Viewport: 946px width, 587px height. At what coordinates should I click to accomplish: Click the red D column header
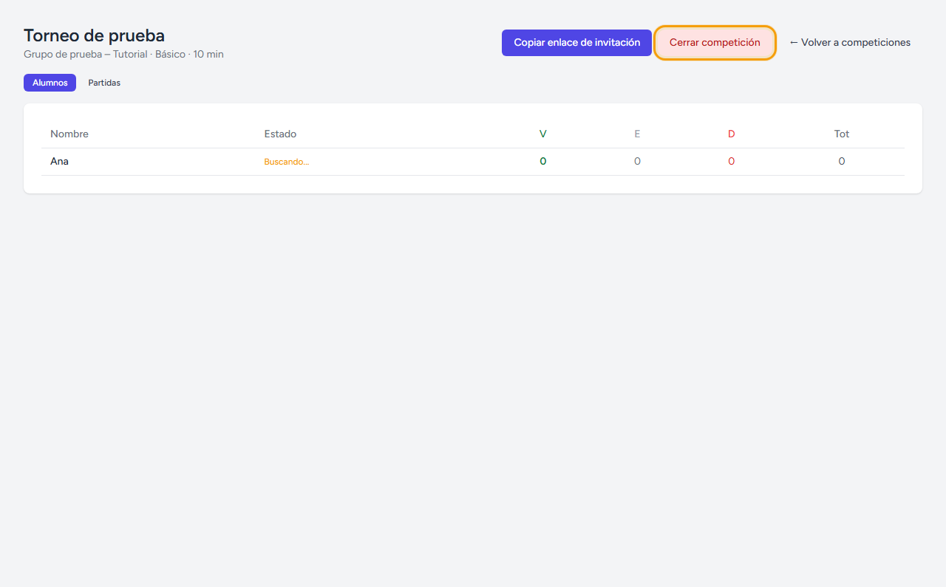point(732,134)
